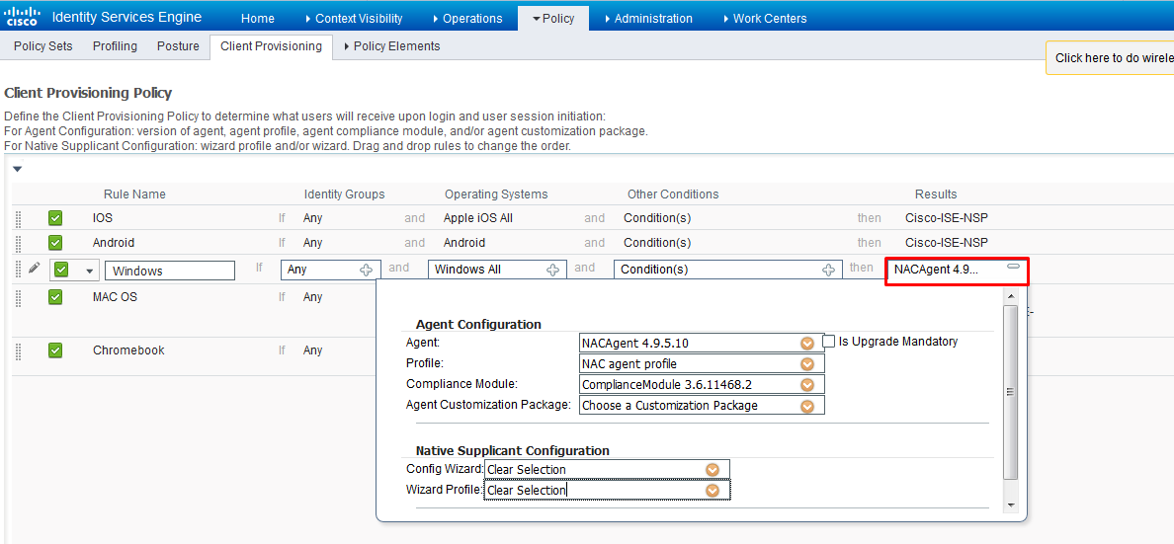Open the Compliance Module dropdown

[x=807, y=385]
